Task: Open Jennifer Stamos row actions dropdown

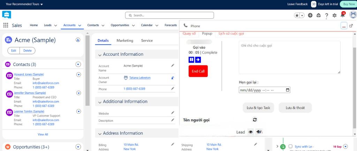Action: (78, 93)
